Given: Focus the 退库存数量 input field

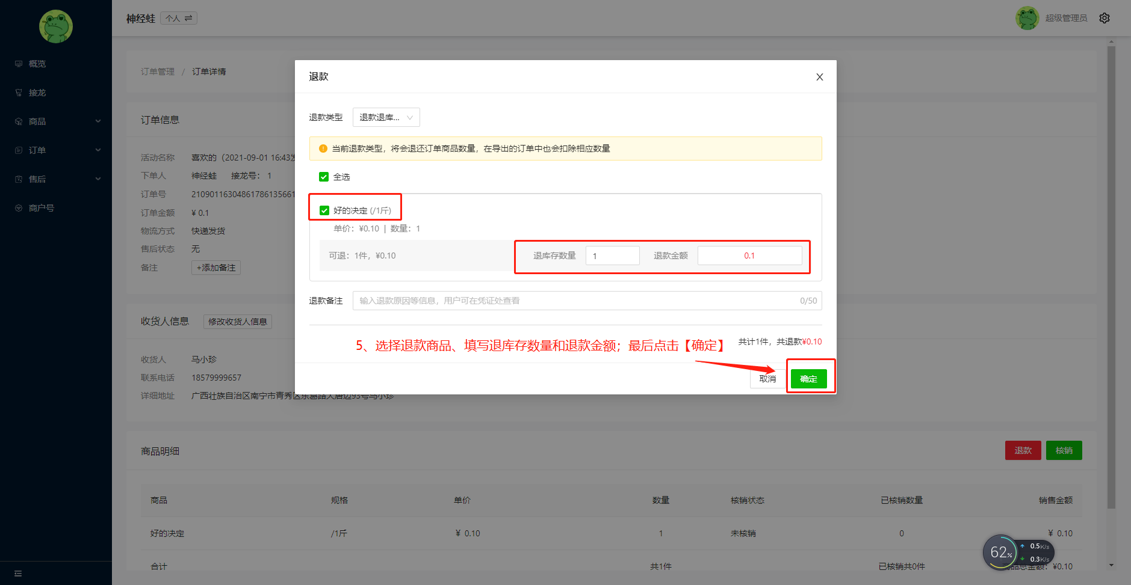Looking at the screenshot, I should [613, 256].
